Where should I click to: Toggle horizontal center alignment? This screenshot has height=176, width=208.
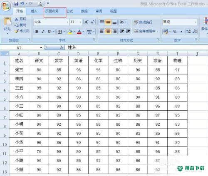click(x=108, y=32)
